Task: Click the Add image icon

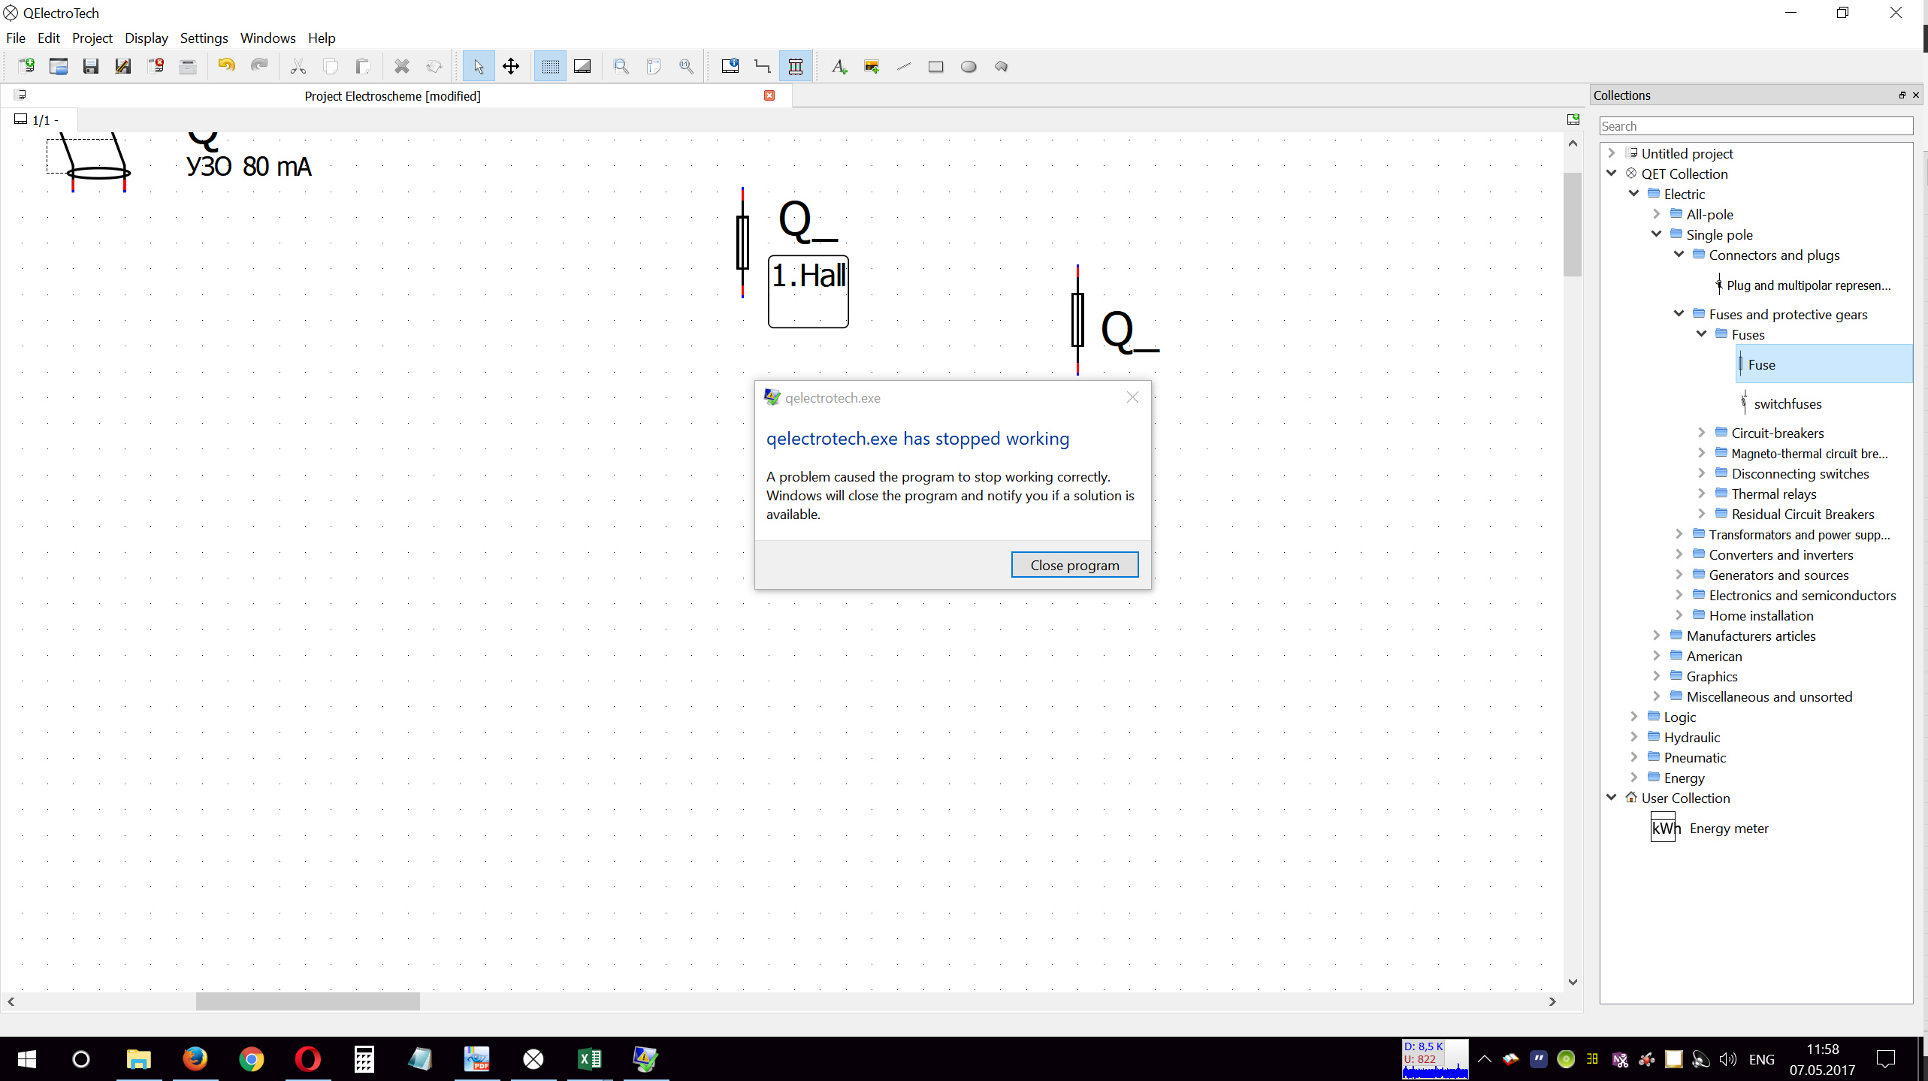Action: coord(872,66)
